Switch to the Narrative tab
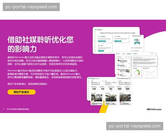The width and height of the screenshot is (166, 133). [118, 54]
